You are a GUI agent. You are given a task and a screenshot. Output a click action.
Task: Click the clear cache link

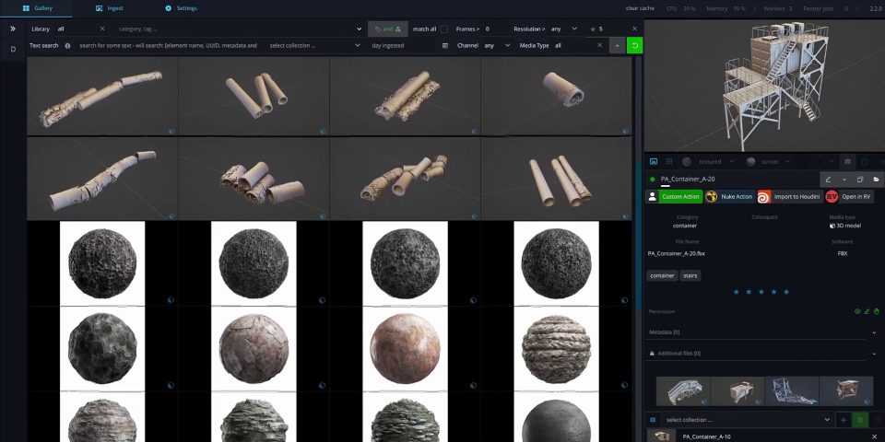641,7
